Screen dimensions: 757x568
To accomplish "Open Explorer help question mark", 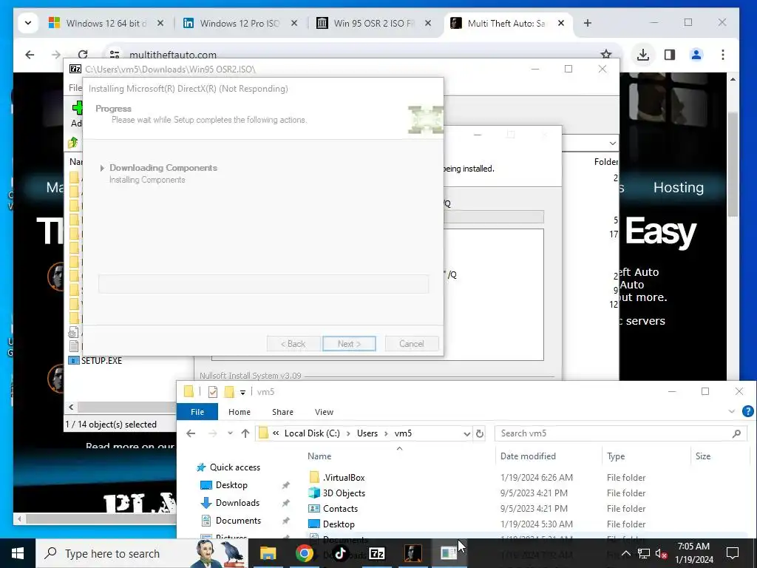I will pyautogui.click(x=747, y=411).
